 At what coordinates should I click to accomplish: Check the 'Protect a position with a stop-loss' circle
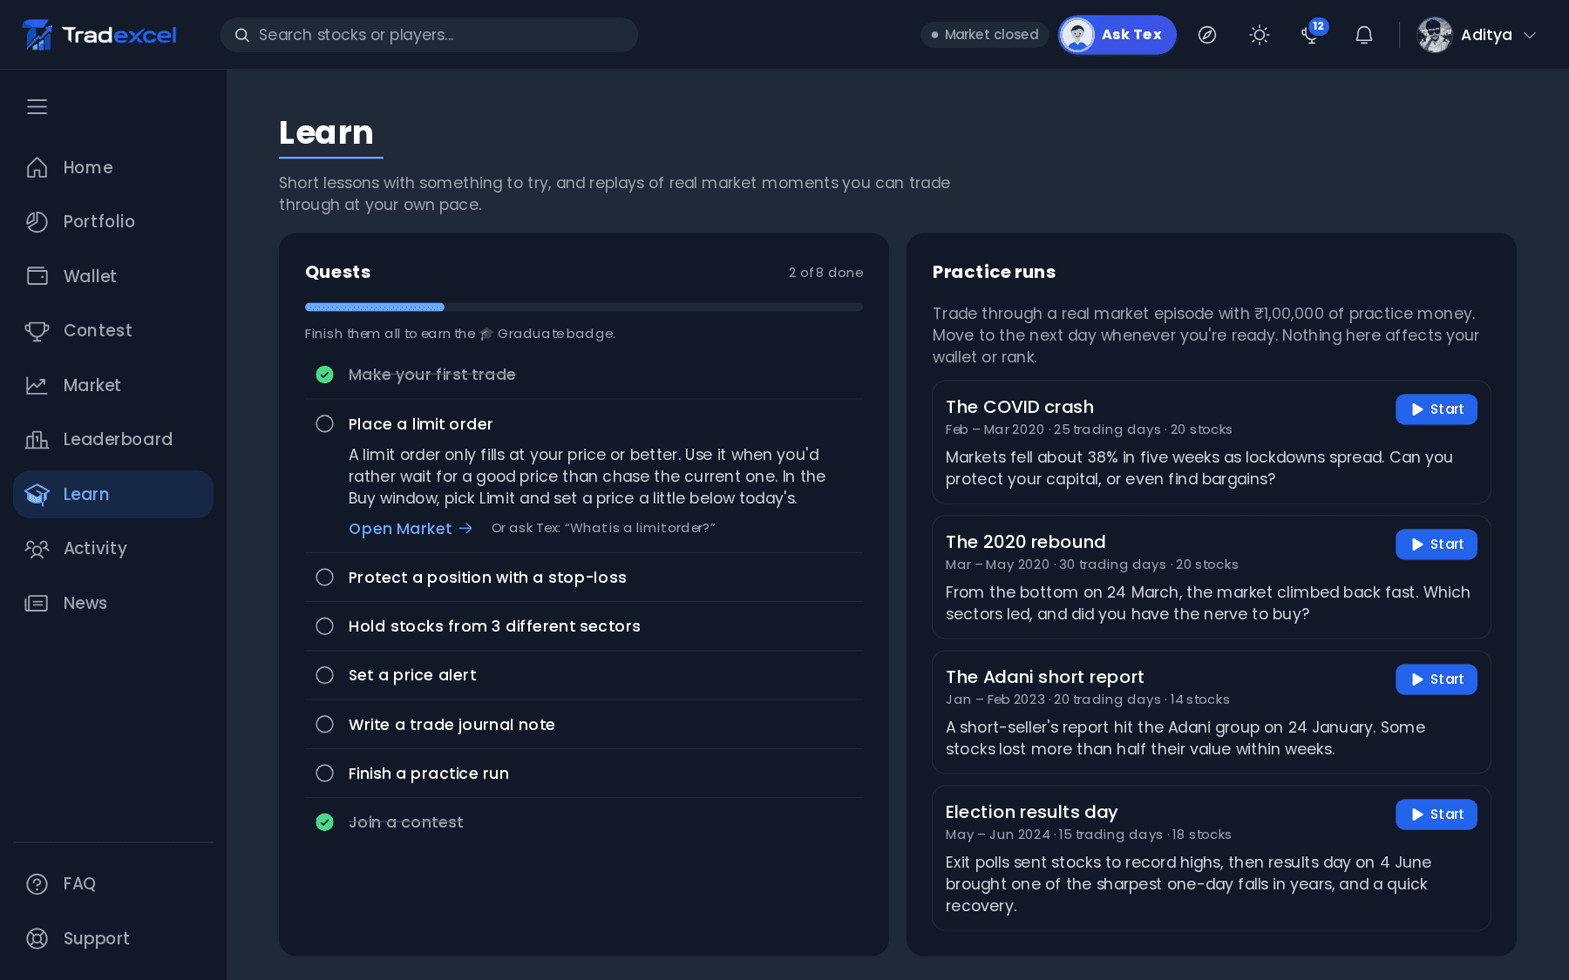click(x=324, y=577)
